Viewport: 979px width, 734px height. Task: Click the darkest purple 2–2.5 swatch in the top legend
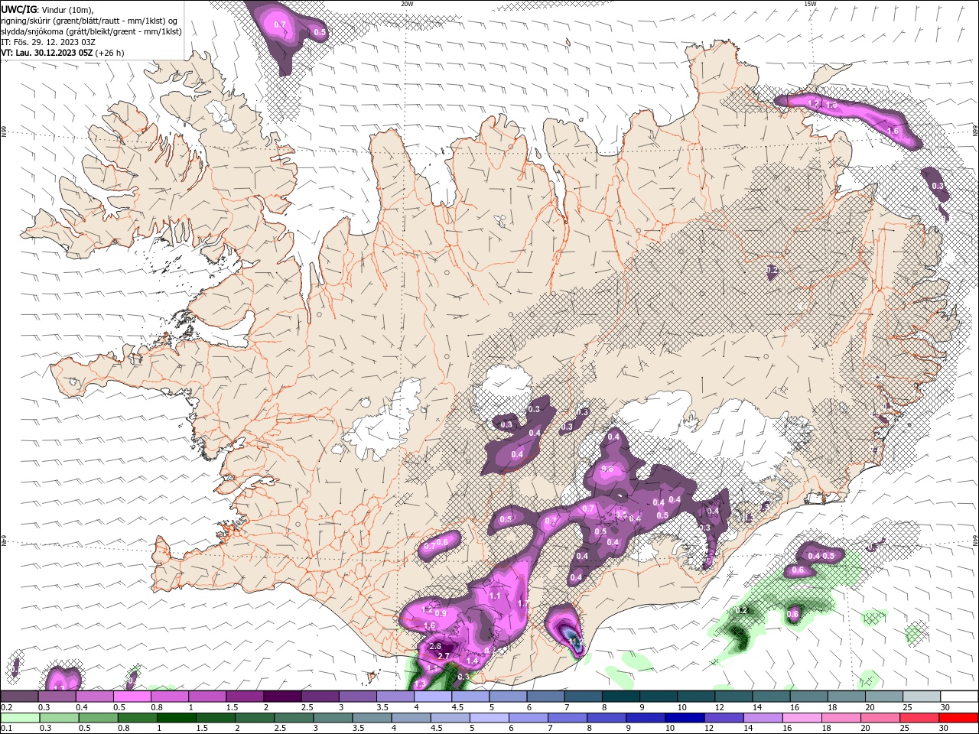282,697
